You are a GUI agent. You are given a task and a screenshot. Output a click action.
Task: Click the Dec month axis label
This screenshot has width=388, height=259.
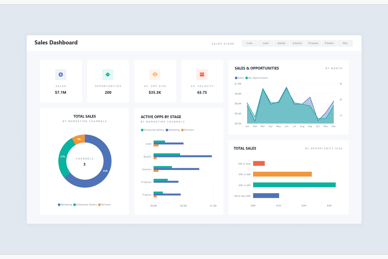(x=334, y=126)
